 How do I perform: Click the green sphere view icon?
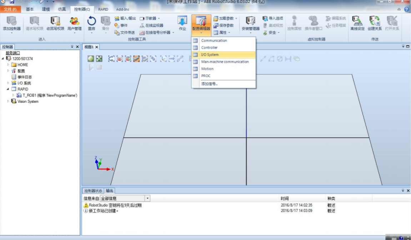(91, 58)
